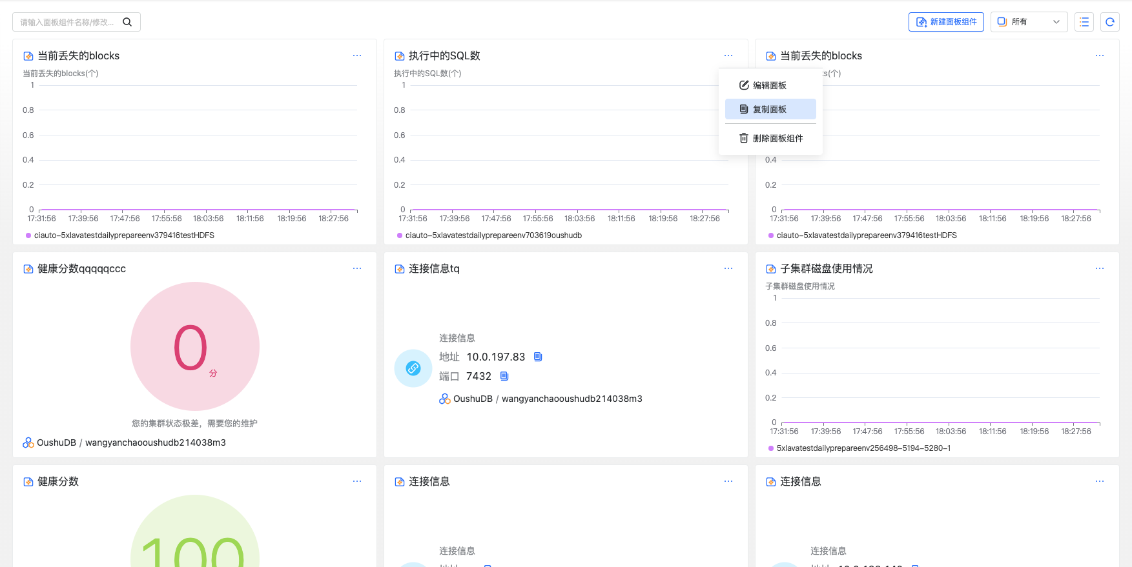Click the refresh icon in top toolbar
1132x567 pixels.
pos(1109,22)
